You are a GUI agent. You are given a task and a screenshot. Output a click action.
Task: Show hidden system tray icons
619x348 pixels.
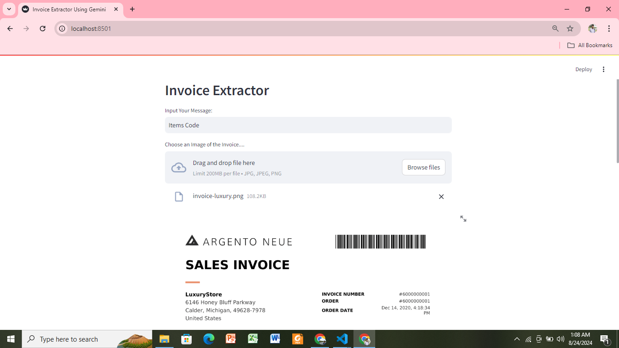tap(517, 339)
